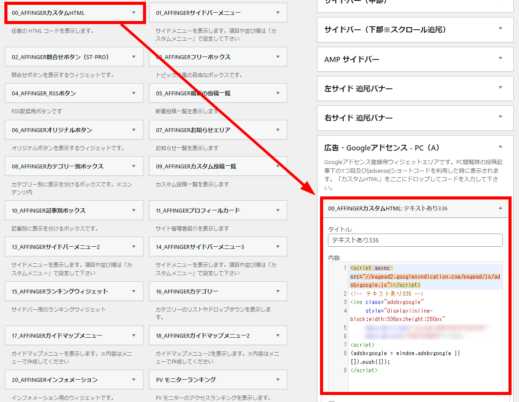This screenshot has width=519, height=402.
Task: Click the description under 14_AFFINGERサイドバーメニュー3
Action: [216, 269]
